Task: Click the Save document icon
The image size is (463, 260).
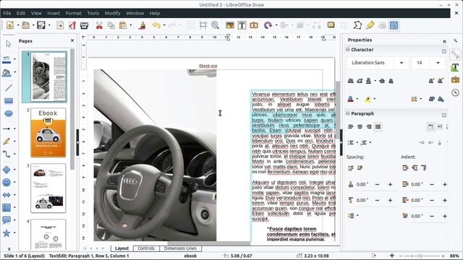Action: click(x=41, y=25)
